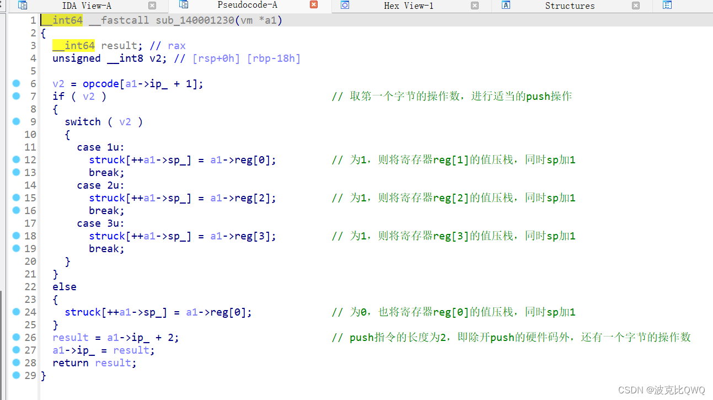Click highlighted __int64 on line 1
Image resolution: width=713 pixels, height=400 pixels.
point(62,20)
